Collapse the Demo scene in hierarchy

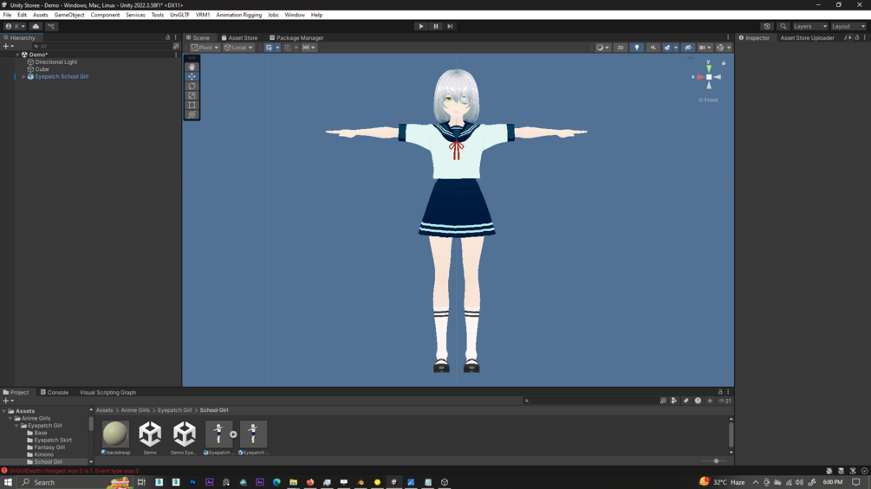(17, 55)
